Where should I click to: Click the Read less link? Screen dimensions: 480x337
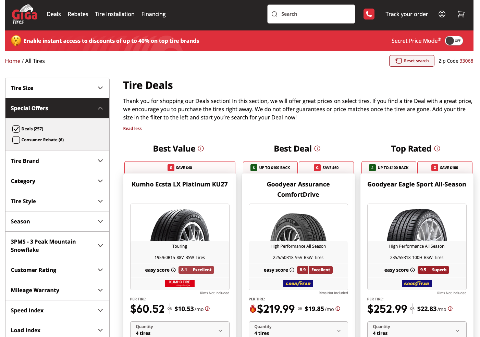click(x=132, y=129)
